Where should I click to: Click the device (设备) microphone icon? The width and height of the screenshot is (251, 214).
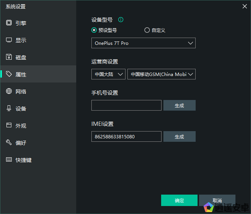point(9,108)
